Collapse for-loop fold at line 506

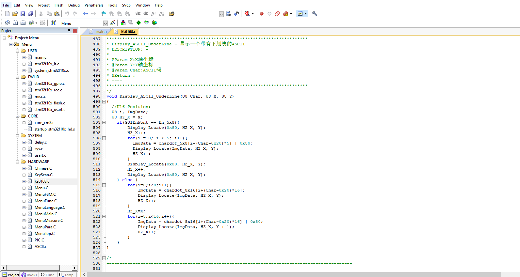tap(104, 138)
